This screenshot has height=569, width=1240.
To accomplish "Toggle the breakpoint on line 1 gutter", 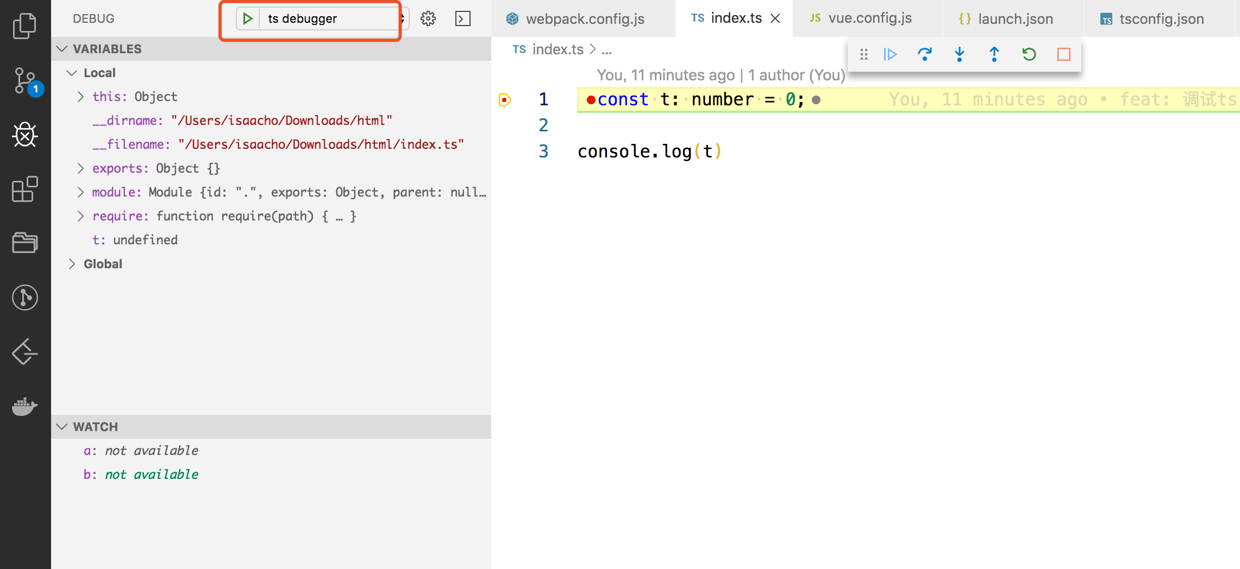I will [505, 99].
